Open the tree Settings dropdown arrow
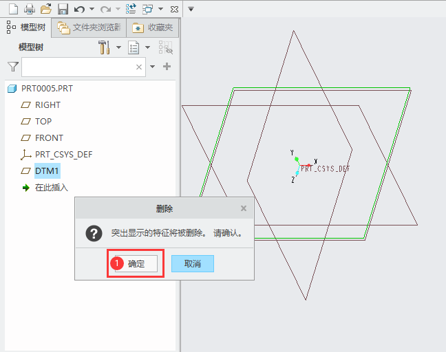The height and width of the screenshot is (352, 446). [x=118, y=47]
